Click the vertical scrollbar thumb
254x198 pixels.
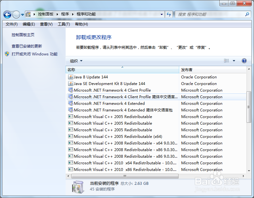click(x=249, y=107)
